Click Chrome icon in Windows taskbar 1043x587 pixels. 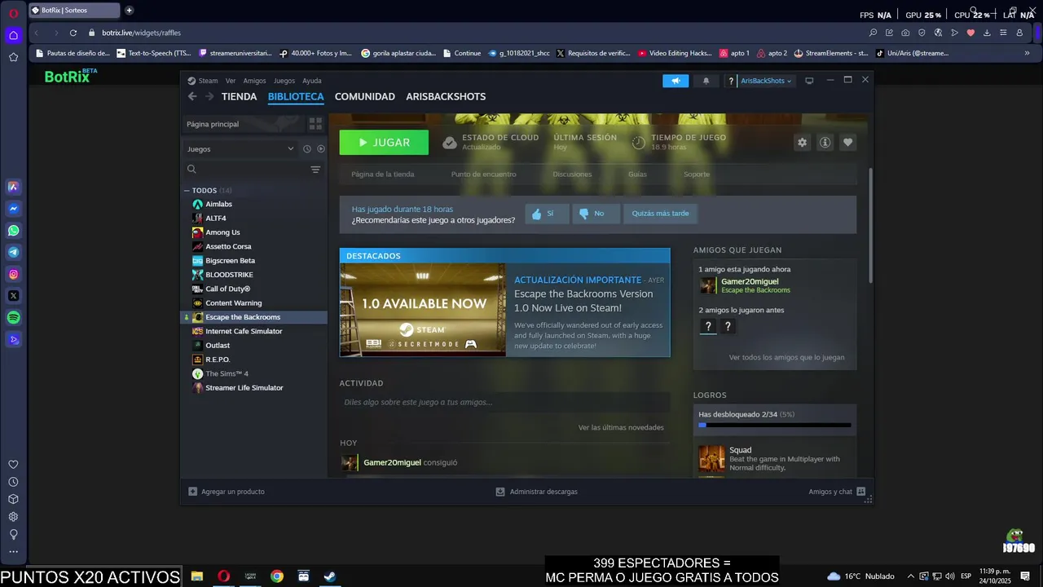tap(277, 576)
